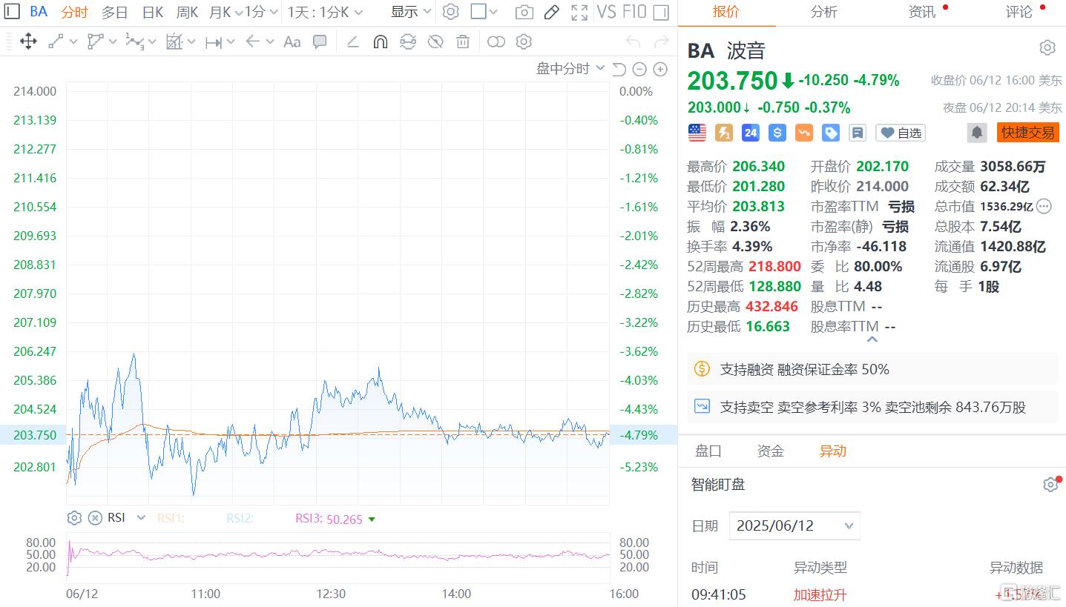The image size is (1066, 607).
Task: Zoom in the chart with plus icon
Action: click(x=660, y=69)
